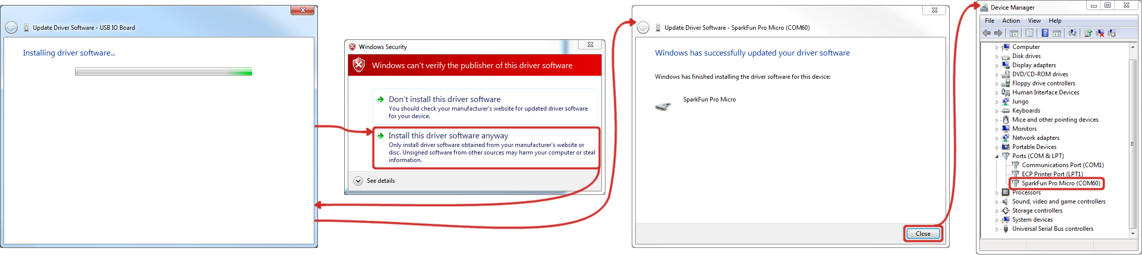Click Show/Hide Console Tree toolbar icon
This screenshot has height=255, width=1142.
1014,33
